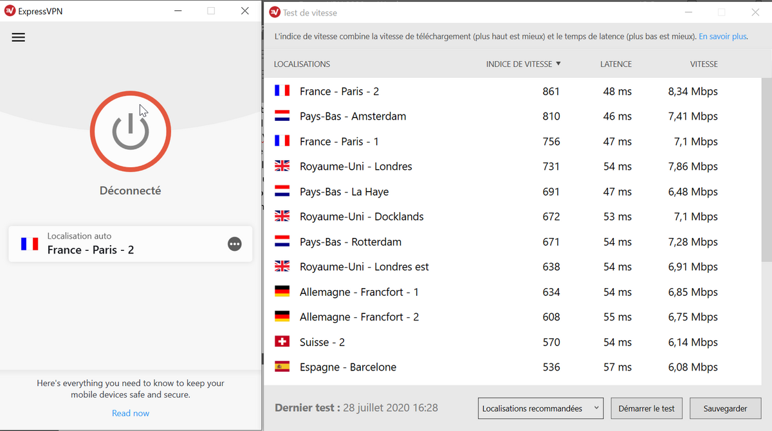772x431 pixels.
Task: Sort by the Vitesse column header
Action: (704, 64)
